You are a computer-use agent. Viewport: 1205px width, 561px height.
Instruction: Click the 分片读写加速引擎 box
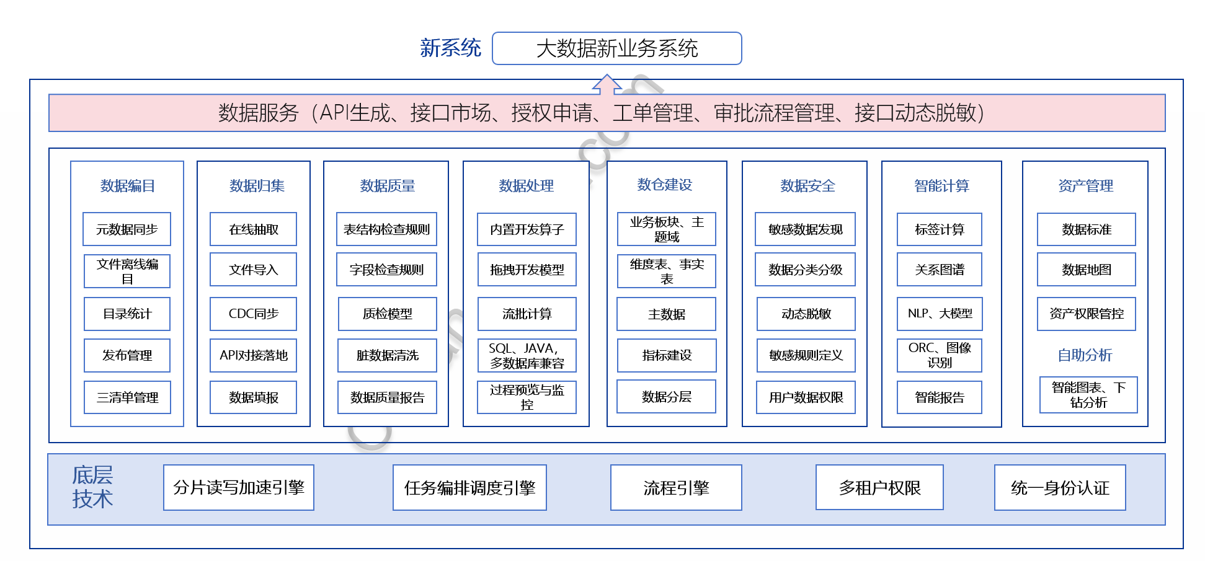(239, 488)
